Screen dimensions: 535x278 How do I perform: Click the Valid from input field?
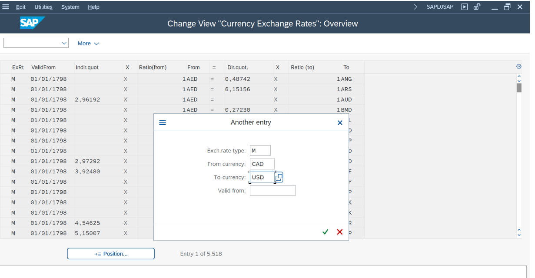[x=272, y=191]
